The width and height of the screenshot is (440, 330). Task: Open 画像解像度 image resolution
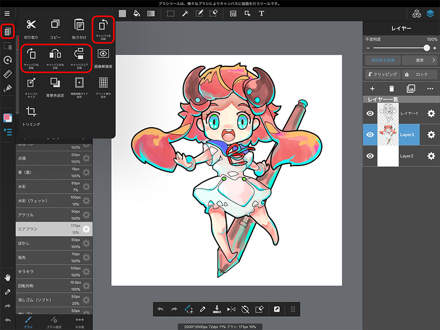103,58
